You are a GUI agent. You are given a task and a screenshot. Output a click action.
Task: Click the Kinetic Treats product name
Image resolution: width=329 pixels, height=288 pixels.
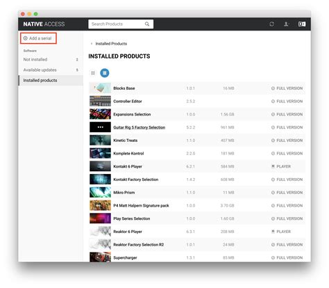coord(125,141)
